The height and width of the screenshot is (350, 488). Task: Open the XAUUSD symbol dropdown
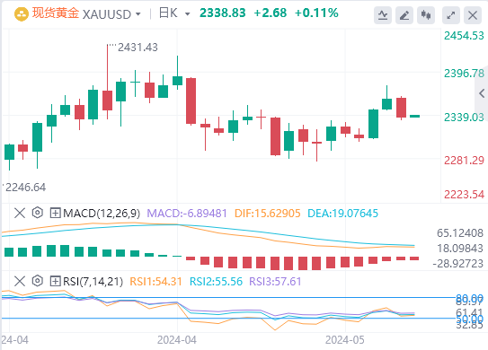(x=111, y=14)
